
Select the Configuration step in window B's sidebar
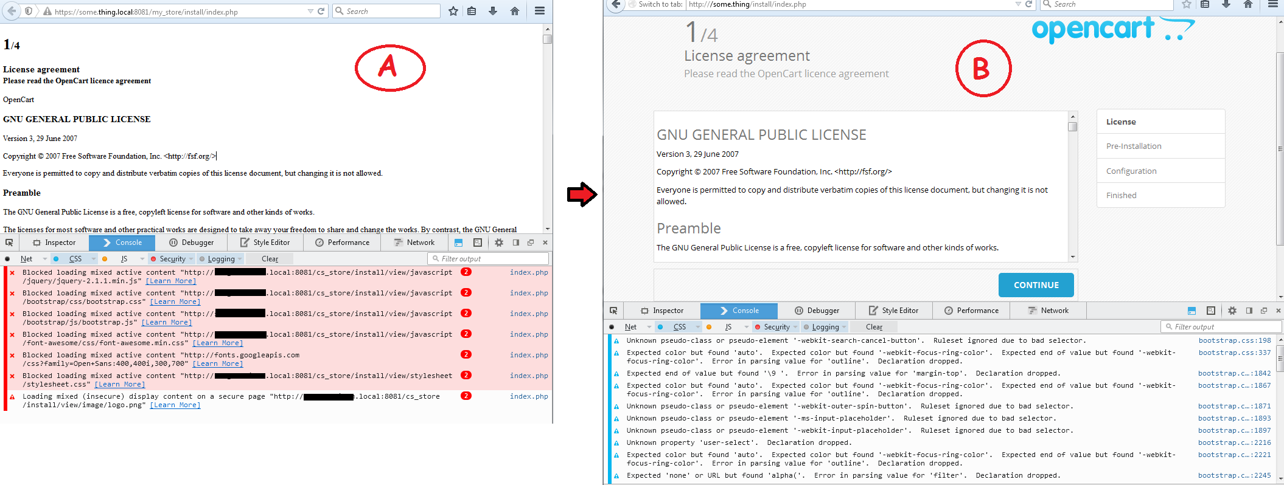click(x=1160, y=171)
